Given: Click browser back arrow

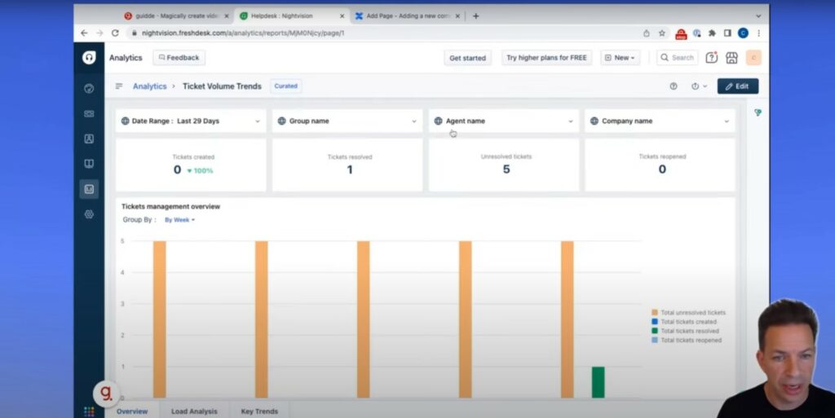Looking at the screenshot, I should pyautogui.click(x=84, y=33).
